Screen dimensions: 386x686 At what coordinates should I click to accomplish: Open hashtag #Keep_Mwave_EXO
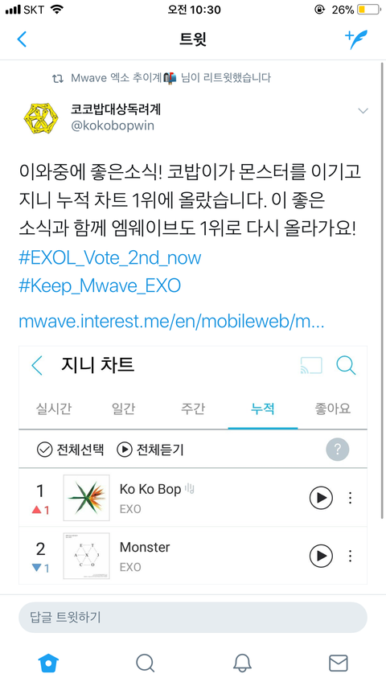(100, 285)
